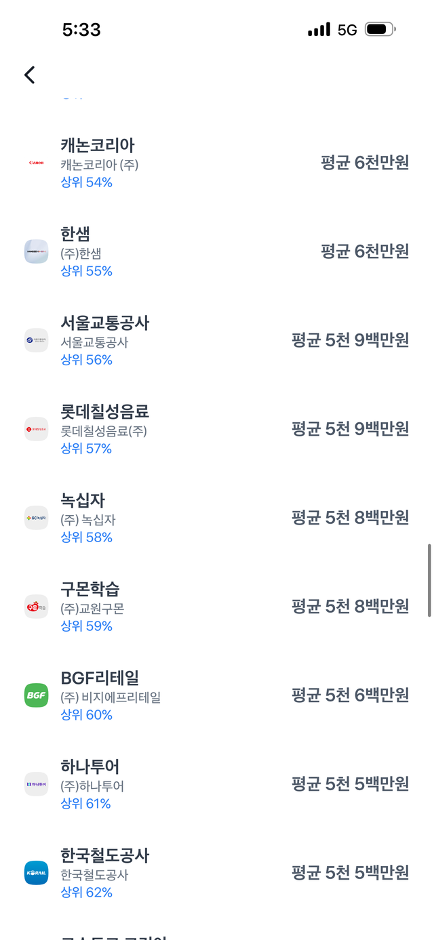Screen dimensions: 434x940
Task: Tap the Seoul Metro logo icon
Action: (x=36, y=340)
